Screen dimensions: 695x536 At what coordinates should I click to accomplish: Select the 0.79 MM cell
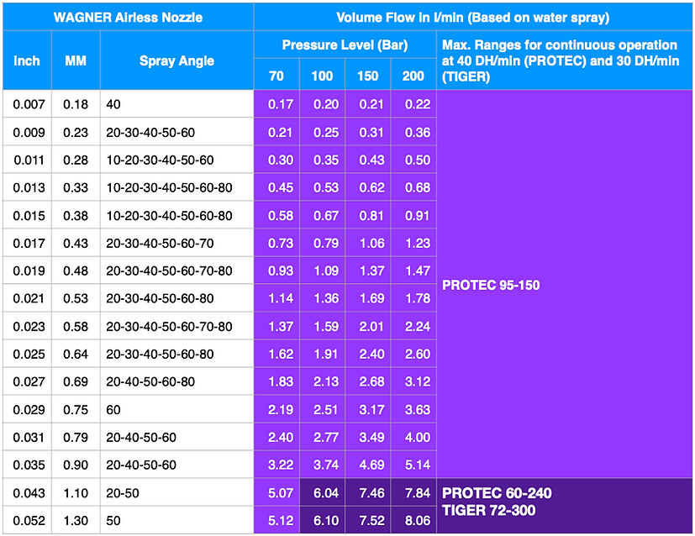pos(76,437)
